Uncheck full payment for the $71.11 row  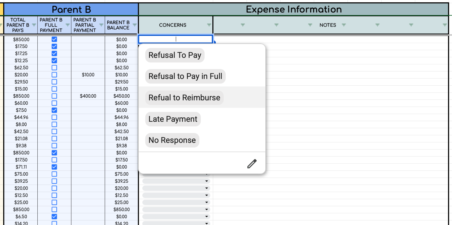pos(54,167)
